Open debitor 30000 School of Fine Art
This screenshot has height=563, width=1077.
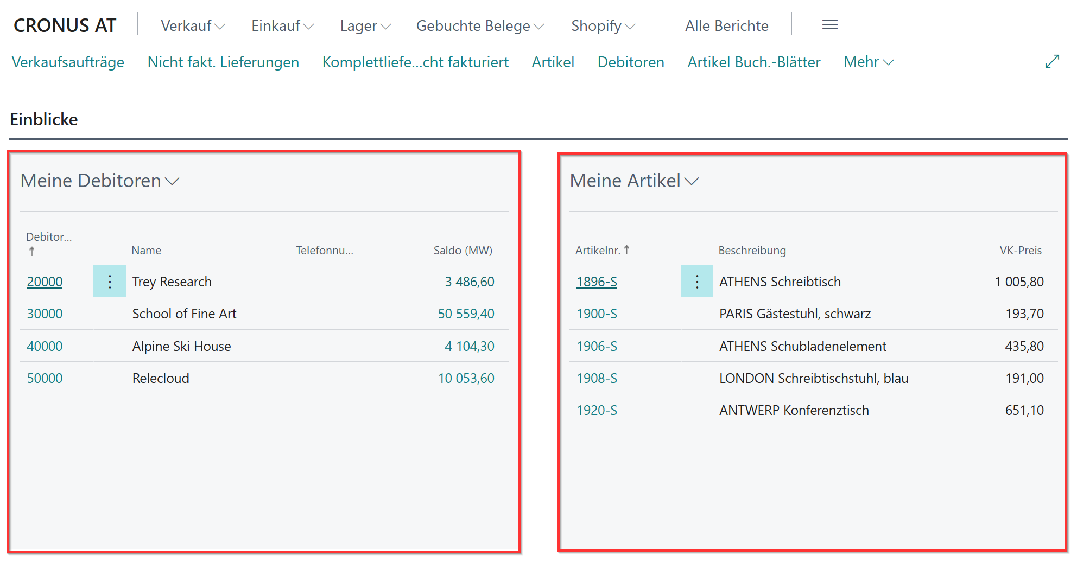click(x=45, y=314)
